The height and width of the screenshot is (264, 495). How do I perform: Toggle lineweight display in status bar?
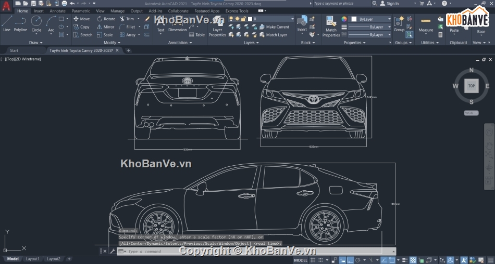[x=405, y=260]
